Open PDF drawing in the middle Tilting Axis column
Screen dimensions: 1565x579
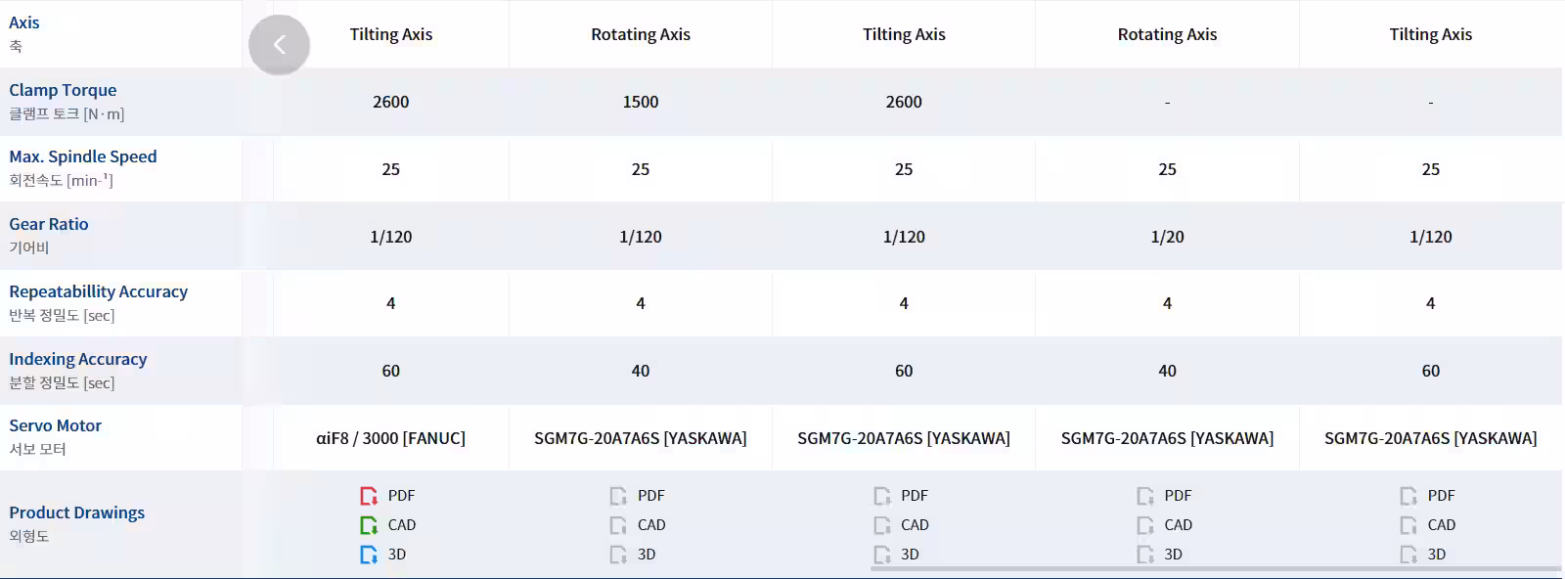click(x=901, y=496)
